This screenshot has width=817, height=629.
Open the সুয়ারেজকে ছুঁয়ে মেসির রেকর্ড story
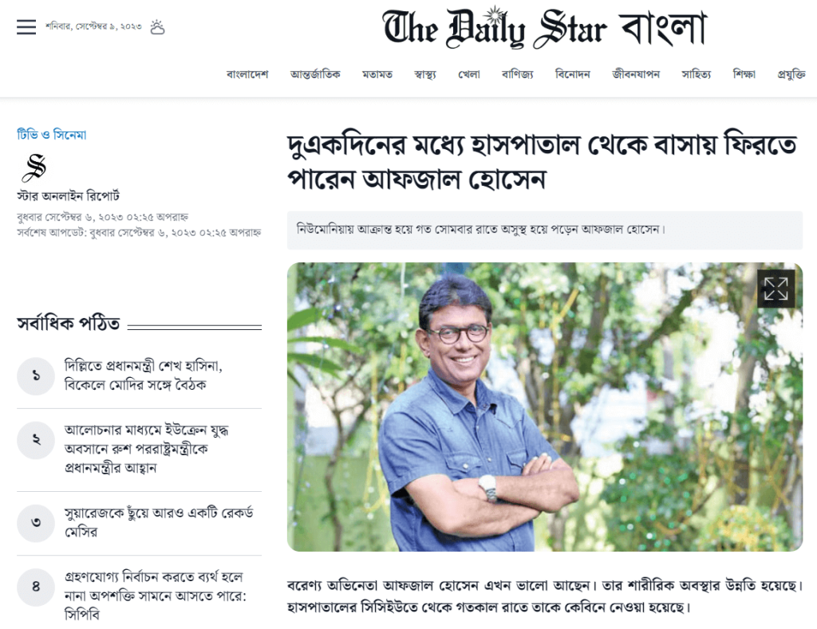click(x=159, y=522)
